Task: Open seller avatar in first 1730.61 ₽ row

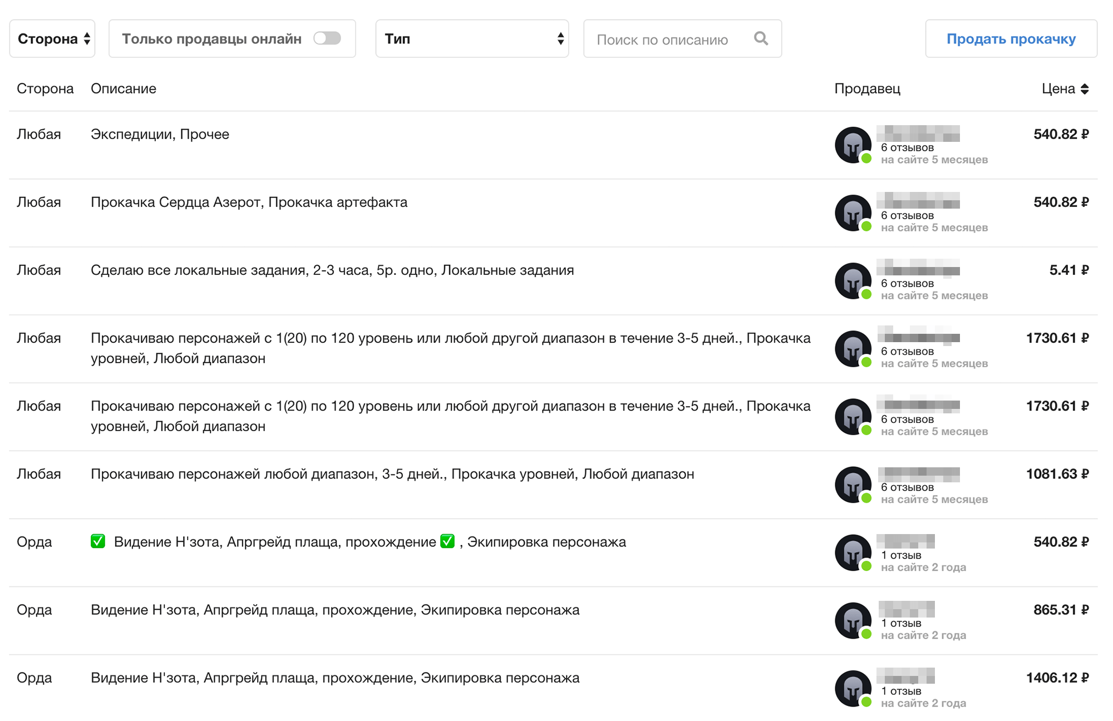Action: [x=853, y=348]
